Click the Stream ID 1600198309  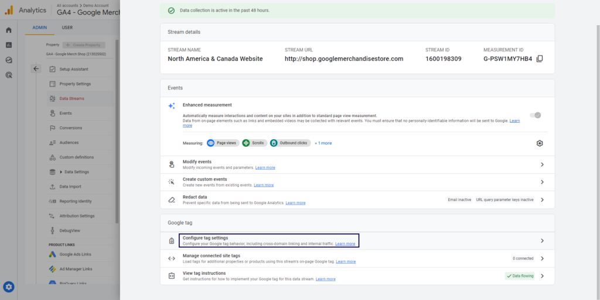pyautogui.click(x=443, y=59)
